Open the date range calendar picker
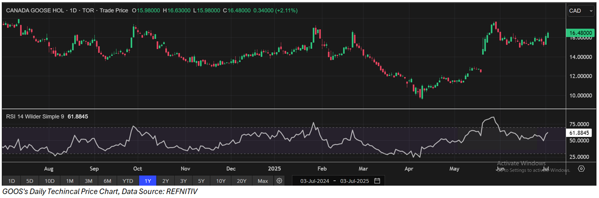This screenshot has height=198, width=599. (377, 181)
